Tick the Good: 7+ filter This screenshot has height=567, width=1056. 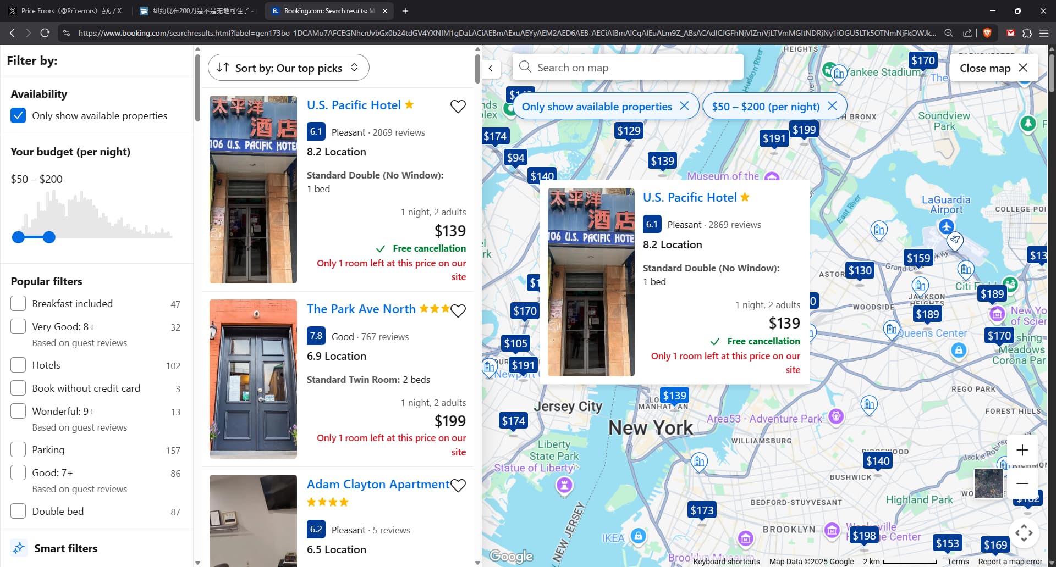click(x=18, y=472)
